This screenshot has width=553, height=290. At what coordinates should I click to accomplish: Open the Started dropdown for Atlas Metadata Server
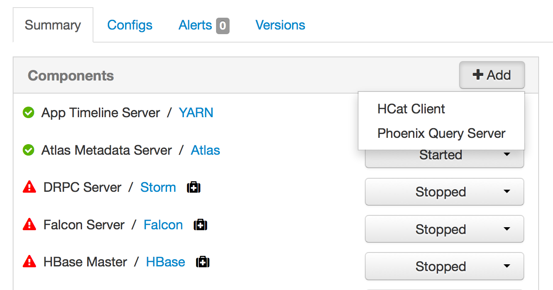tap(444, 155)
